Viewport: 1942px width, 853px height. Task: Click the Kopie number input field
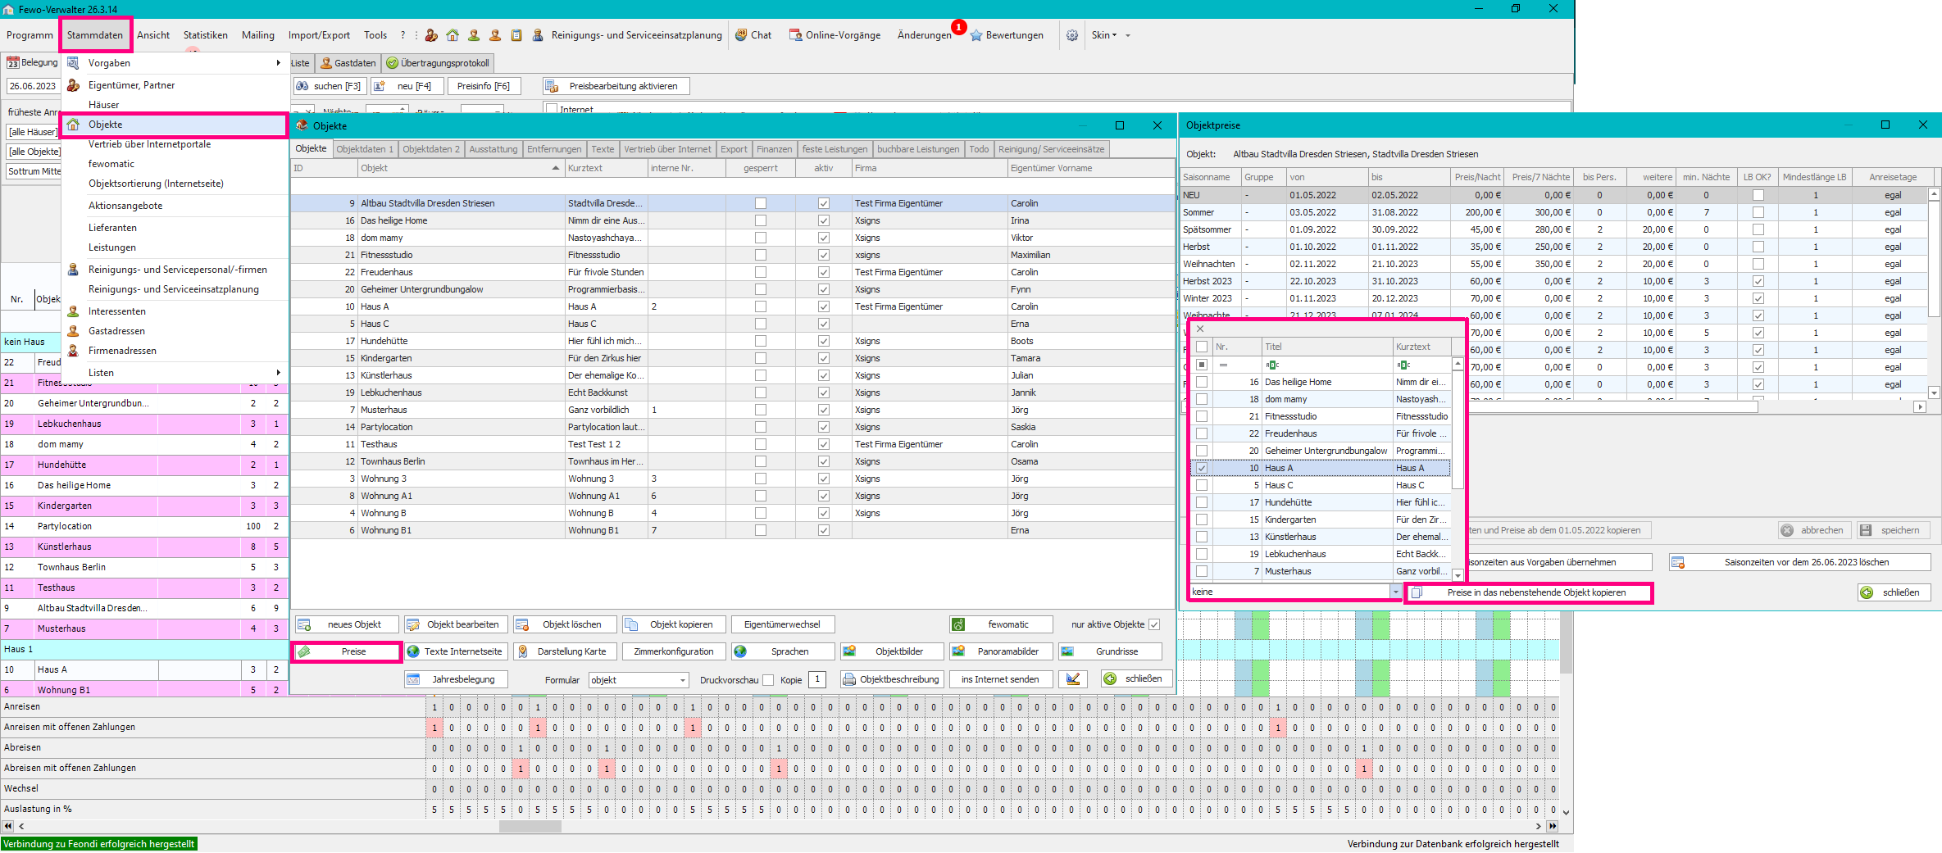[x=817, y=679]
